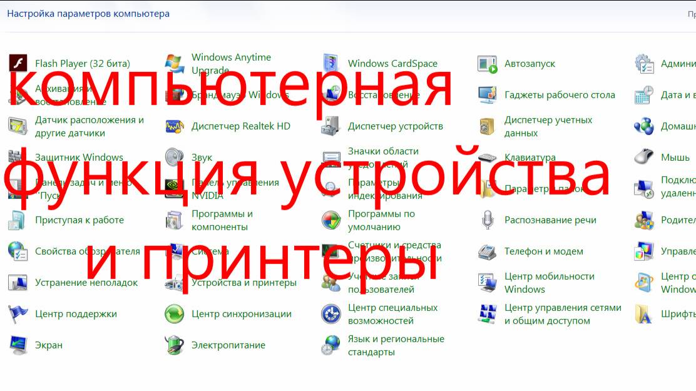Open the Телефон и модем icon

pos(488,251)
